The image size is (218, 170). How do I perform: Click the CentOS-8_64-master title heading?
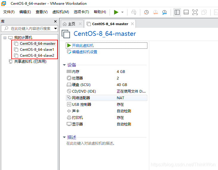(x=105, y=34)
